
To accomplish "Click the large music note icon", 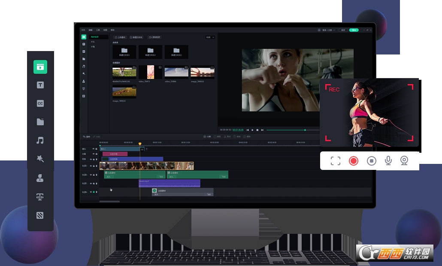I will click(x=40, y=140).
